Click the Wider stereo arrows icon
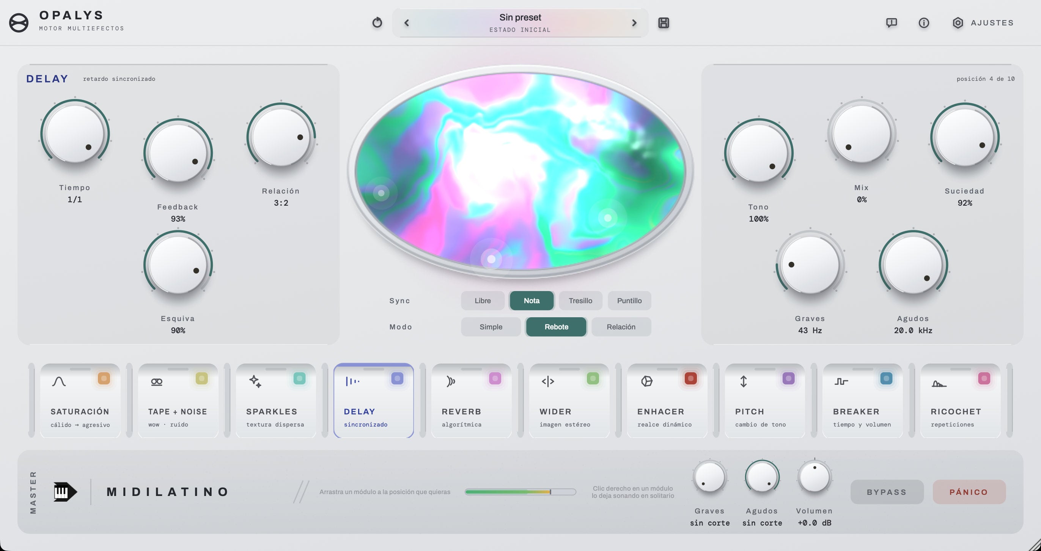 tap(548, 381)
